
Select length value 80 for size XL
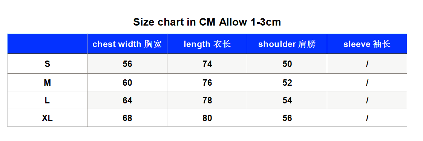[207, 118]
